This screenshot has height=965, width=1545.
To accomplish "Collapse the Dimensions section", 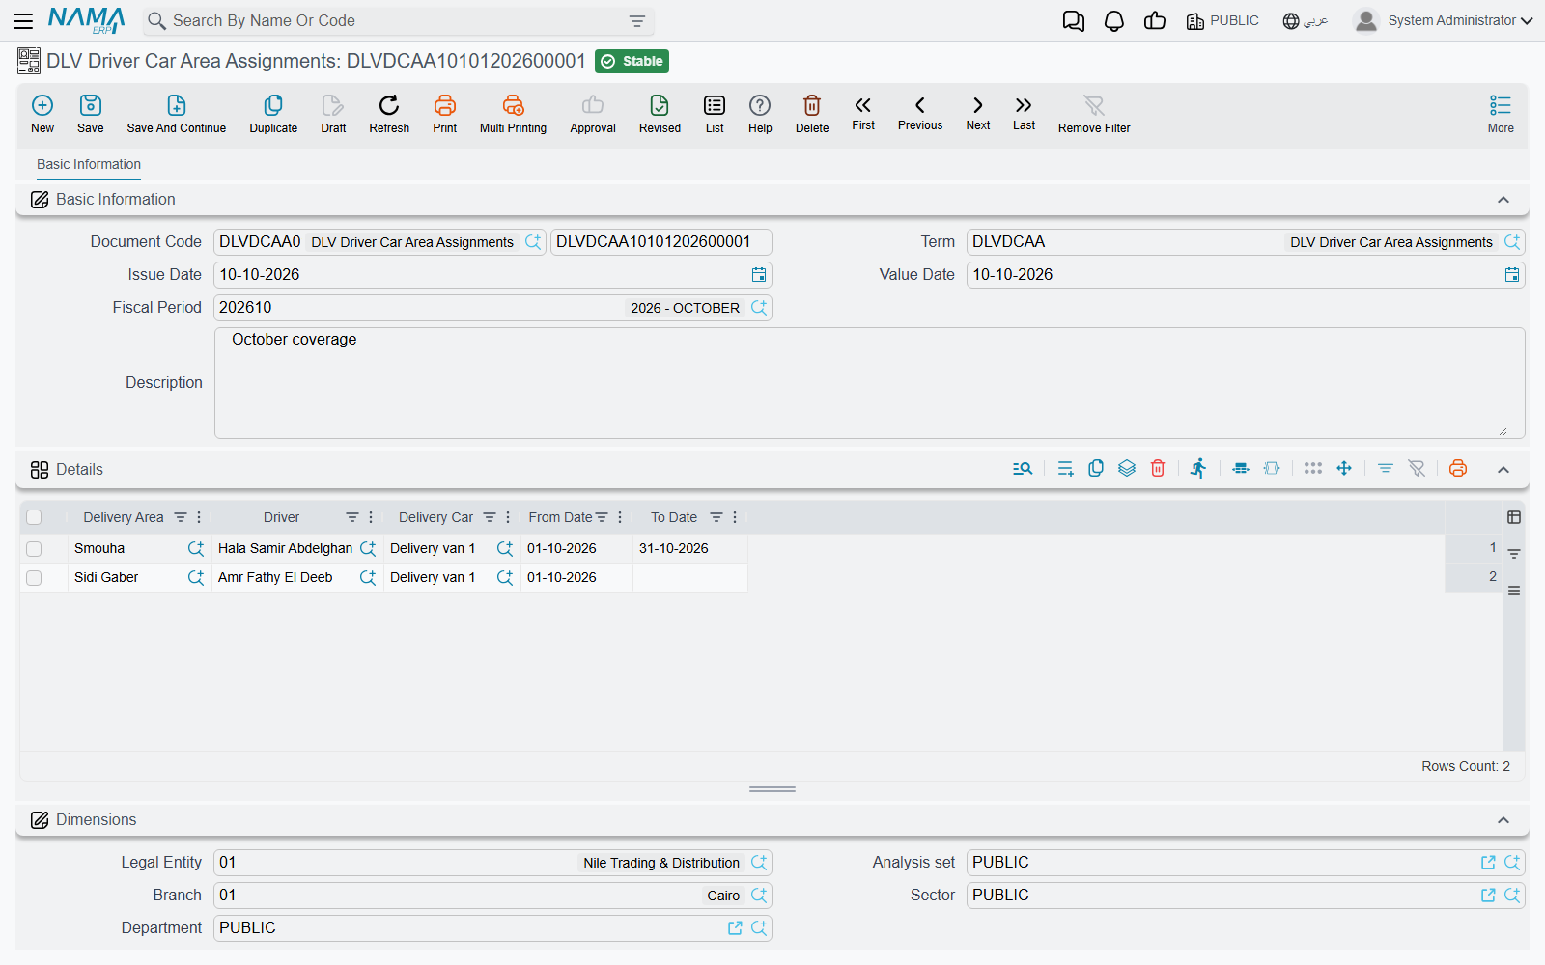I will point(1503,820).
